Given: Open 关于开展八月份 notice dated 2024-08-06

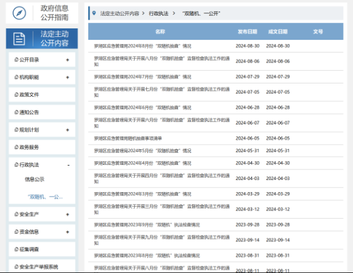Looking at the screenshot, I should (x=162, y=61).
